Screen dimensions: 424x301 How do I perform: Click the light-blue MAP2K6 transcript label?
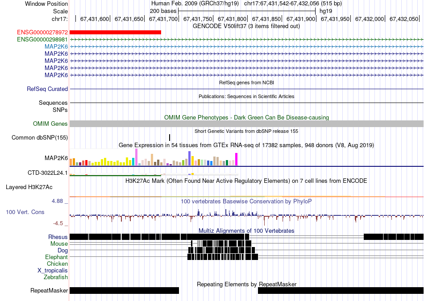[x=56, y=46]
